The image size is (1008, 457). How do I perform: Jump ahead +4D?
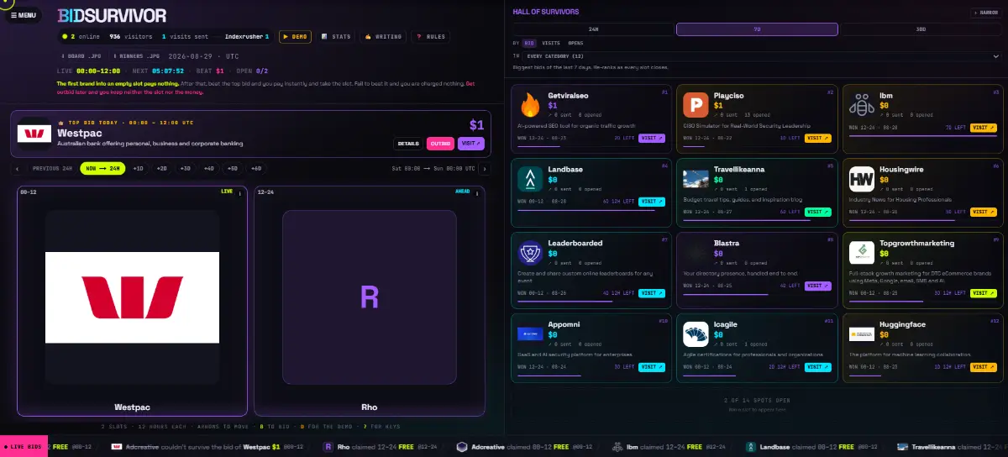pos(209,168)
